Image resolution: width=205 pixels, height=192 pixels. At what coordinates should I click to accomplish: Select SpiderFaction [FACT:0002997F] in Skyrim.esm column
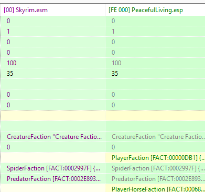[52, 168]
